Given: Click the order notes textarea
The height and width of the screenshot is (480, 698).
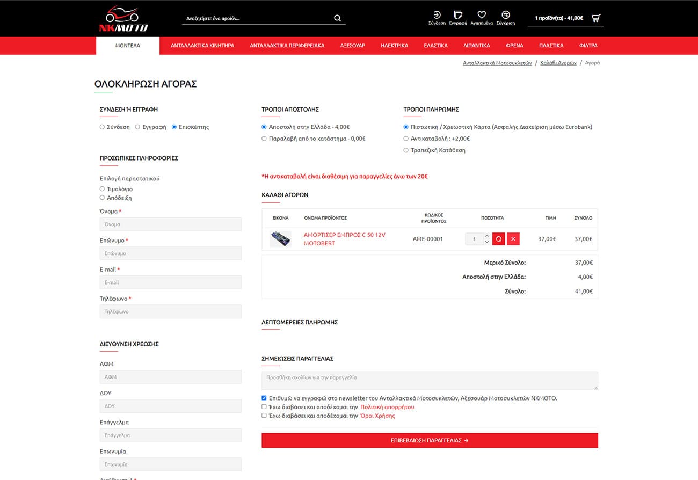Looking at the screenshot, I should (x=430, y=381).
